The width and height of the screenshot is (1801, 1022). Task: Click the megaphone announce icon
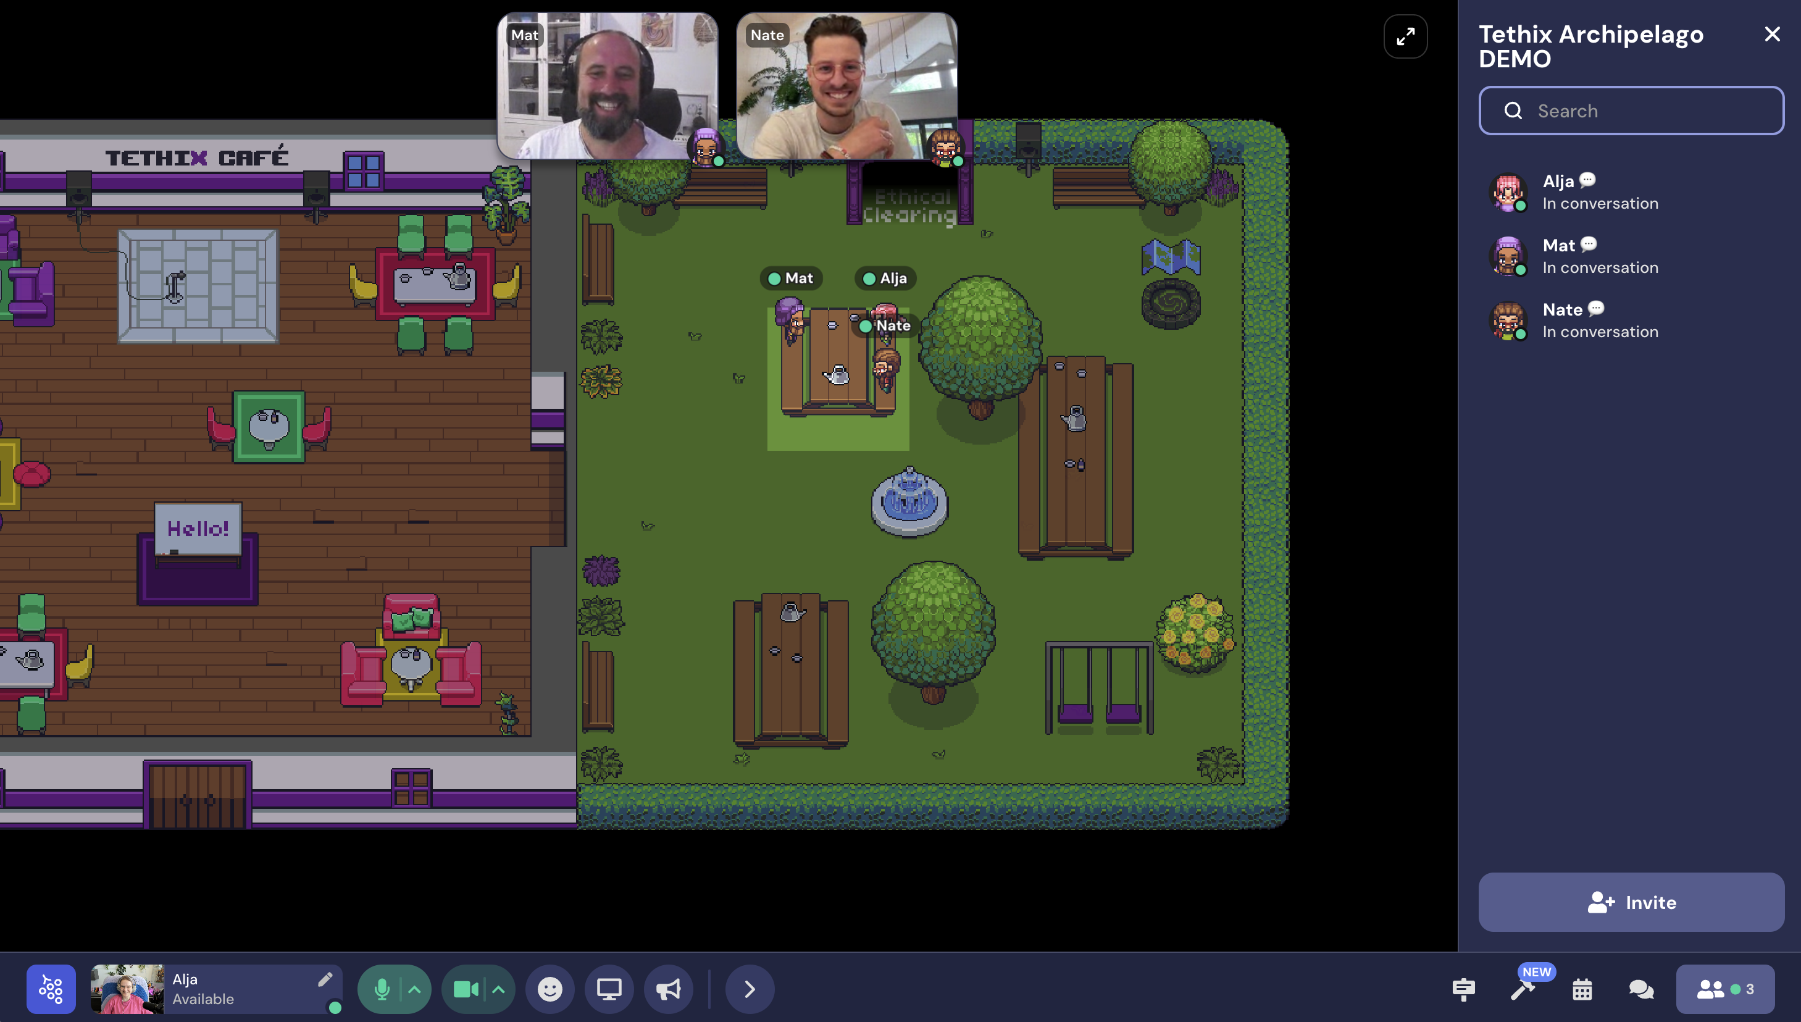(668, 989)
